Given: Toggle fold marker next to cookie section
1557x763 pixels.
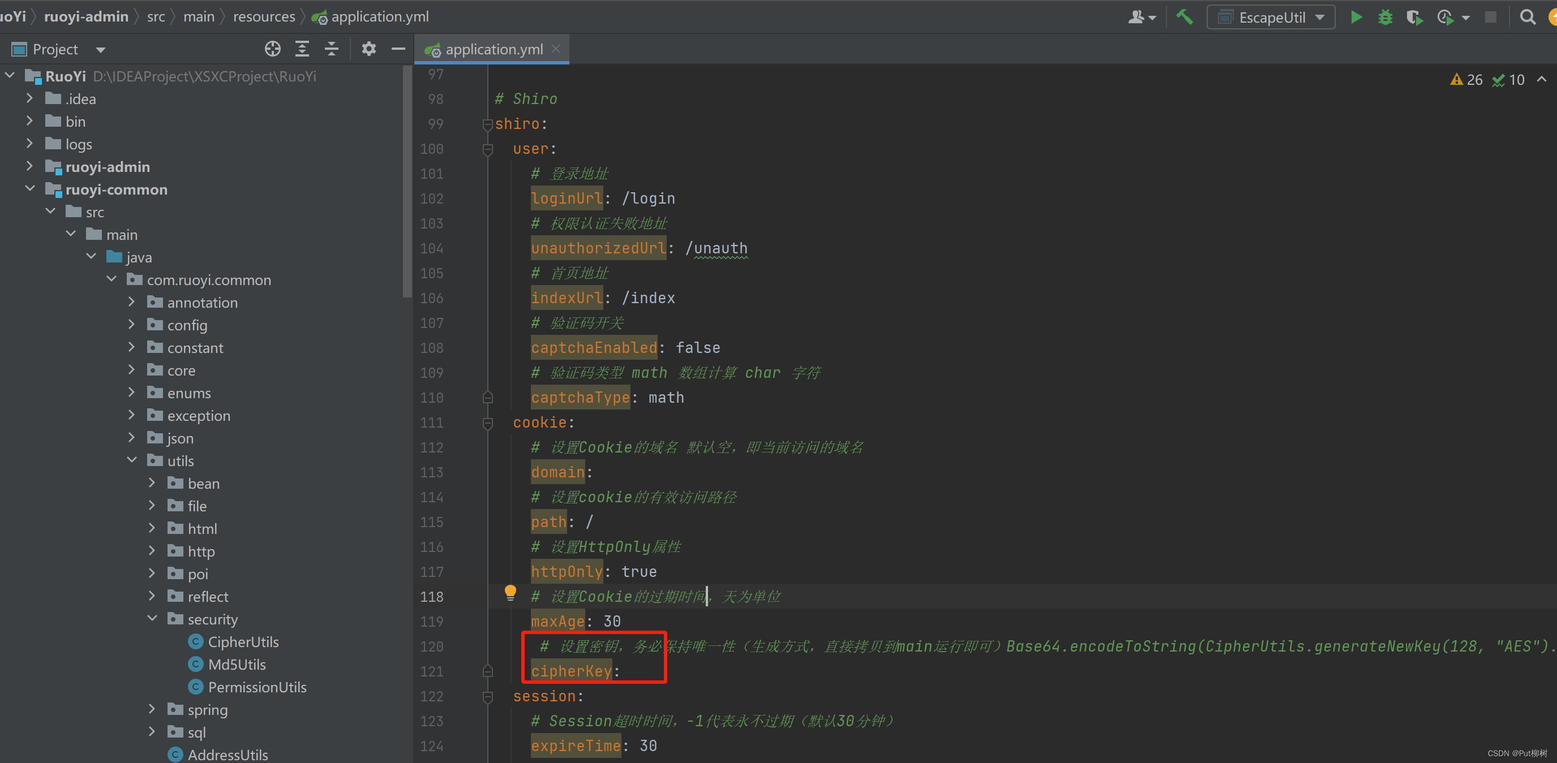Looking at the screenshot, I should pyautogui.click(x=487, y=423).
